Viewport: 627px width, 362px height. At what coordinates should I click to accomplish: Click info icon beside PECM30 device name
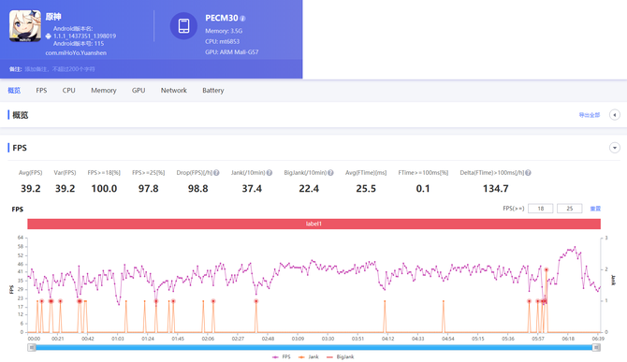pyautogui.click(x=242, y=19)
